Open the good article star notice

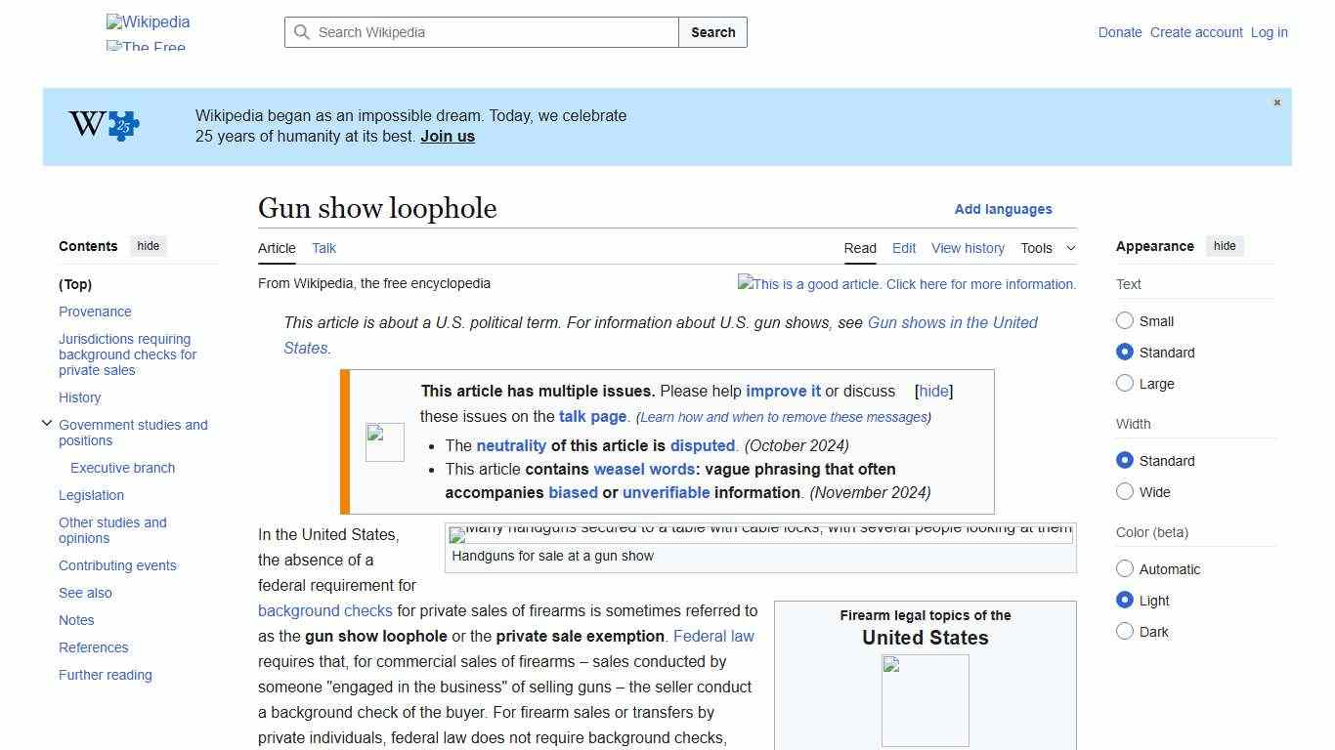point(907,284)
